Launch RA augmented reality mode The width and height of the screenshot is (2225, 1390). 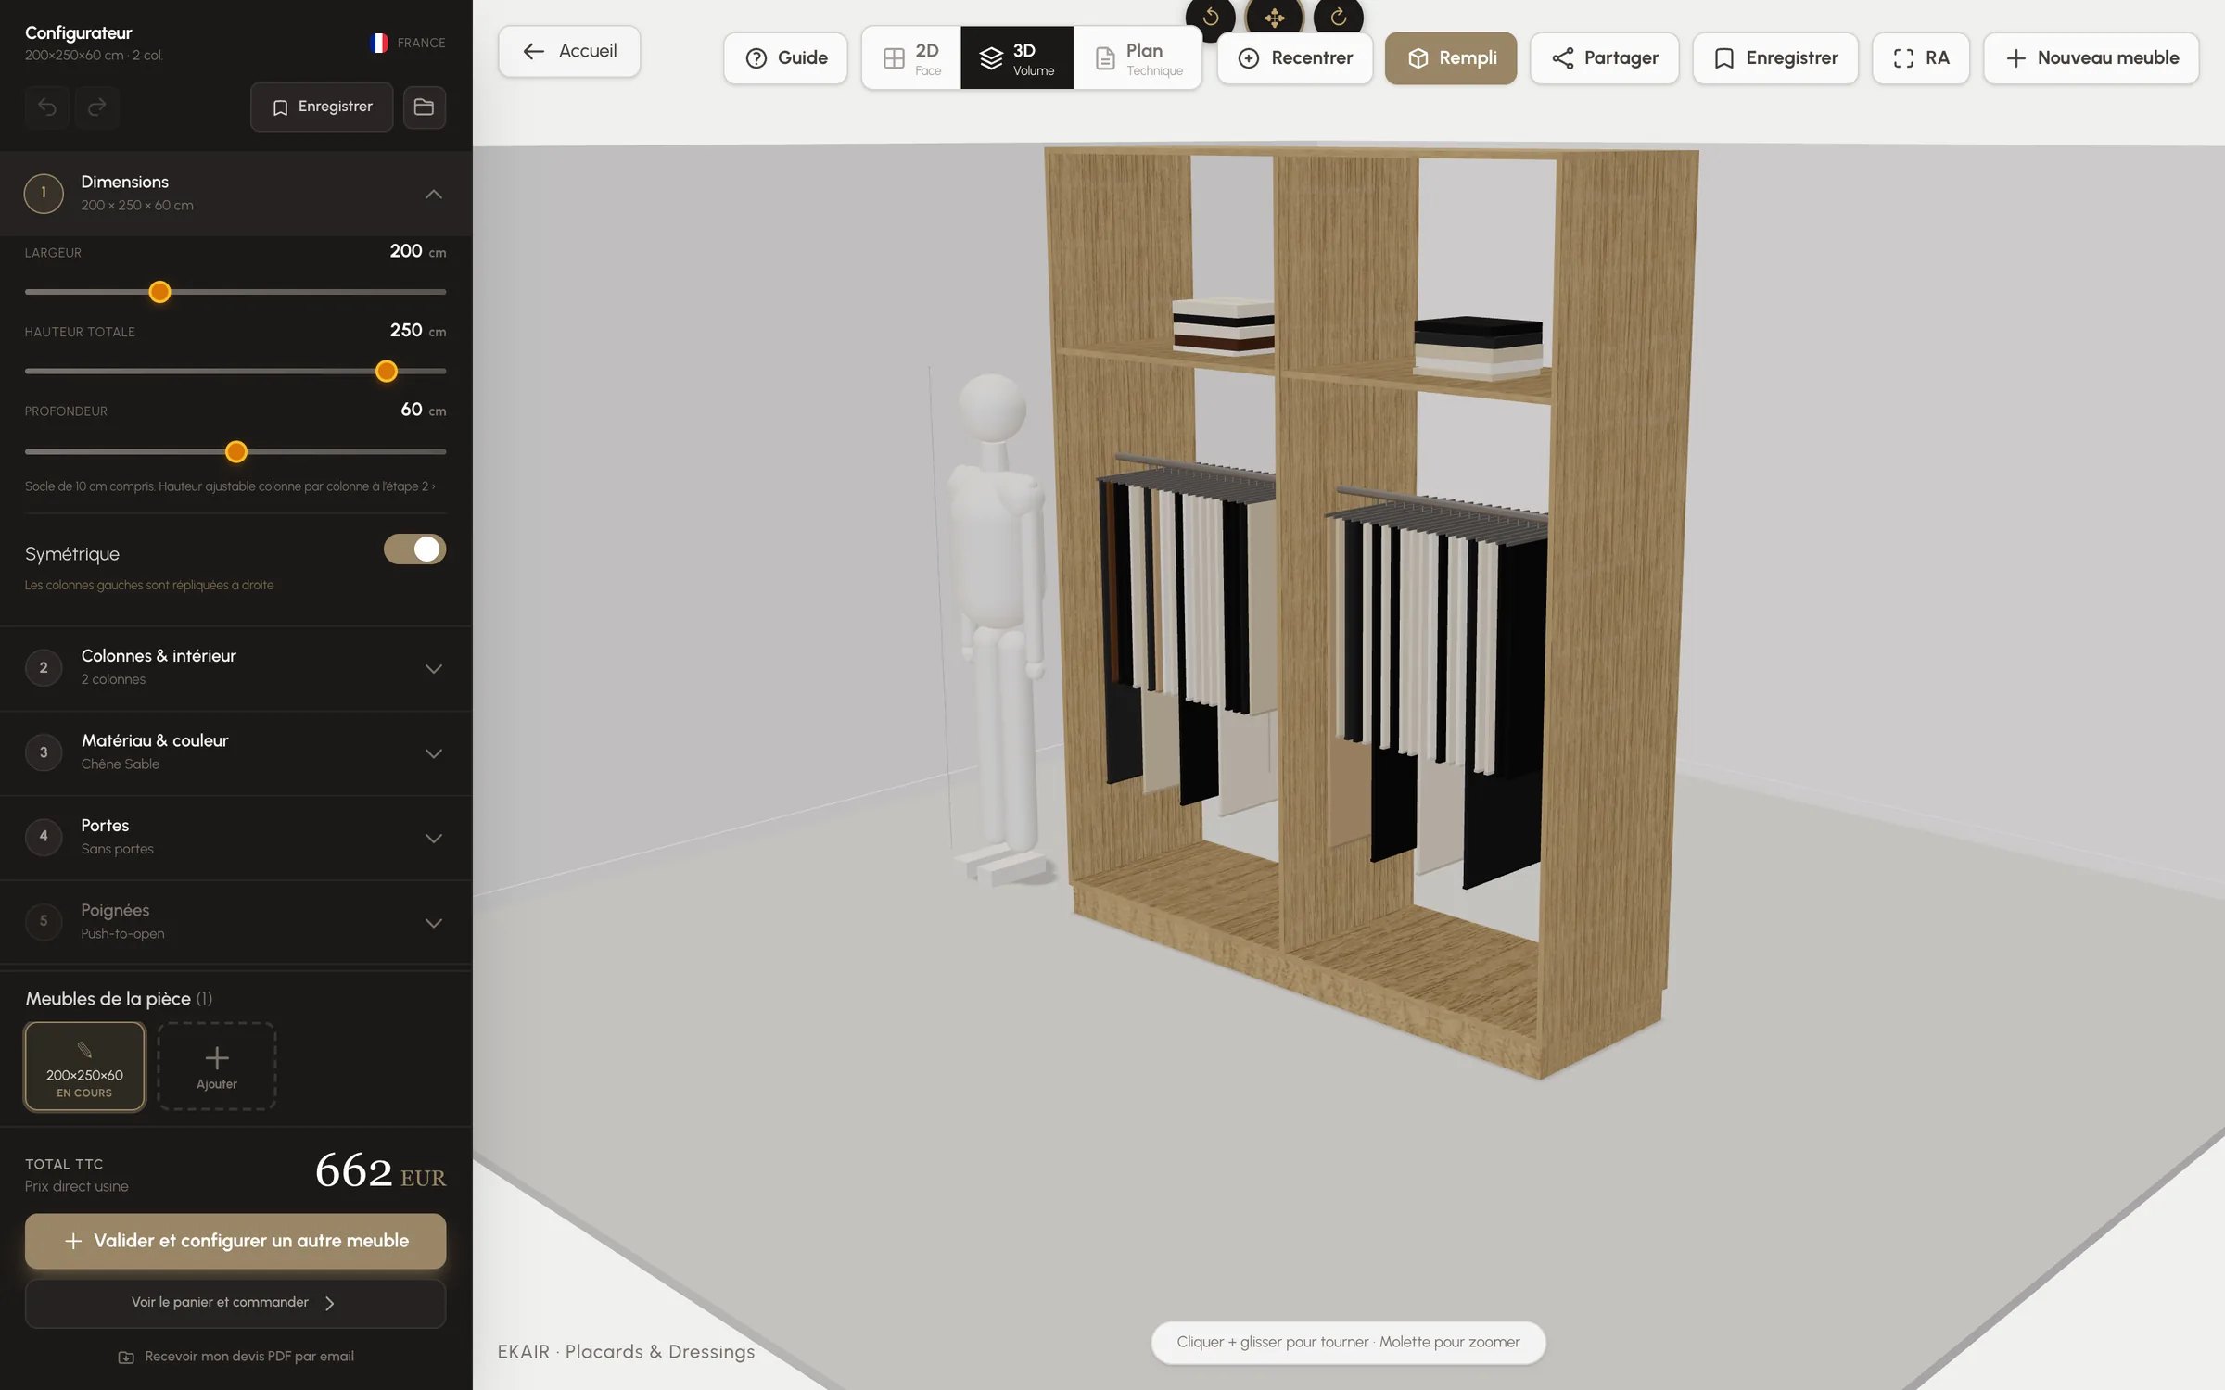[x=1921, y=58]
